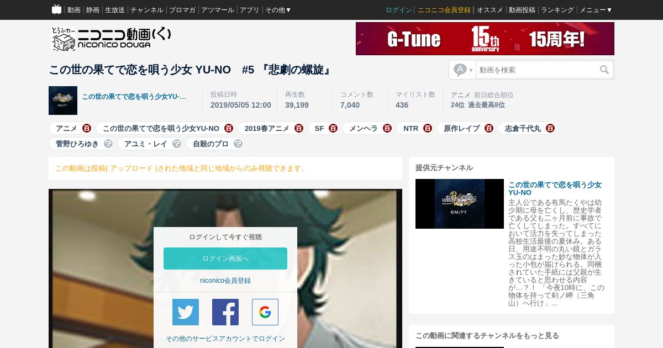Open 動画 in the top navigation
The height and width of the screenshot is (348, 663).
click(x=74, y=10)
